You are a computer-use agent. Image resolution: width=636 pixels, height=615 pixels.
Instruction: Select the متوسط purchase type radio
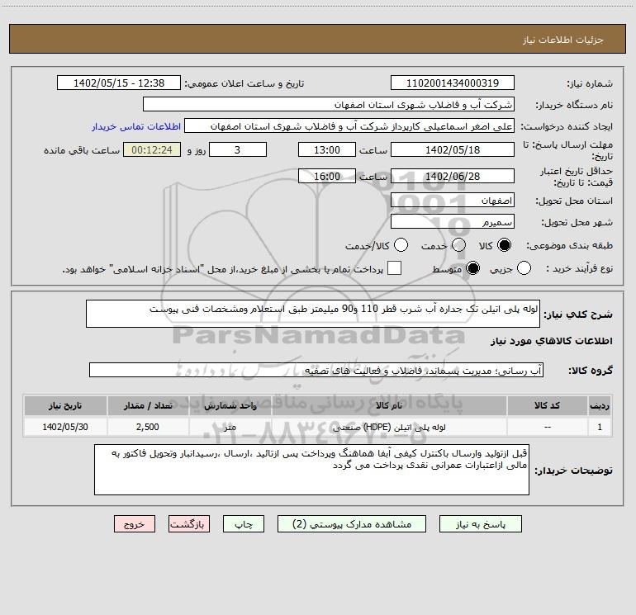click(472, 268)
